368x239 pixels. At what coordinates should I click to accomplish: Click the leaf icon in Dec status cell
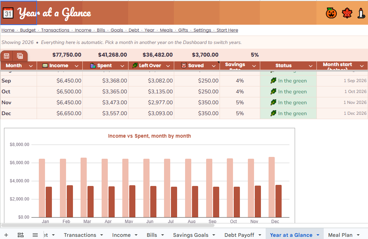coord(273,113)
